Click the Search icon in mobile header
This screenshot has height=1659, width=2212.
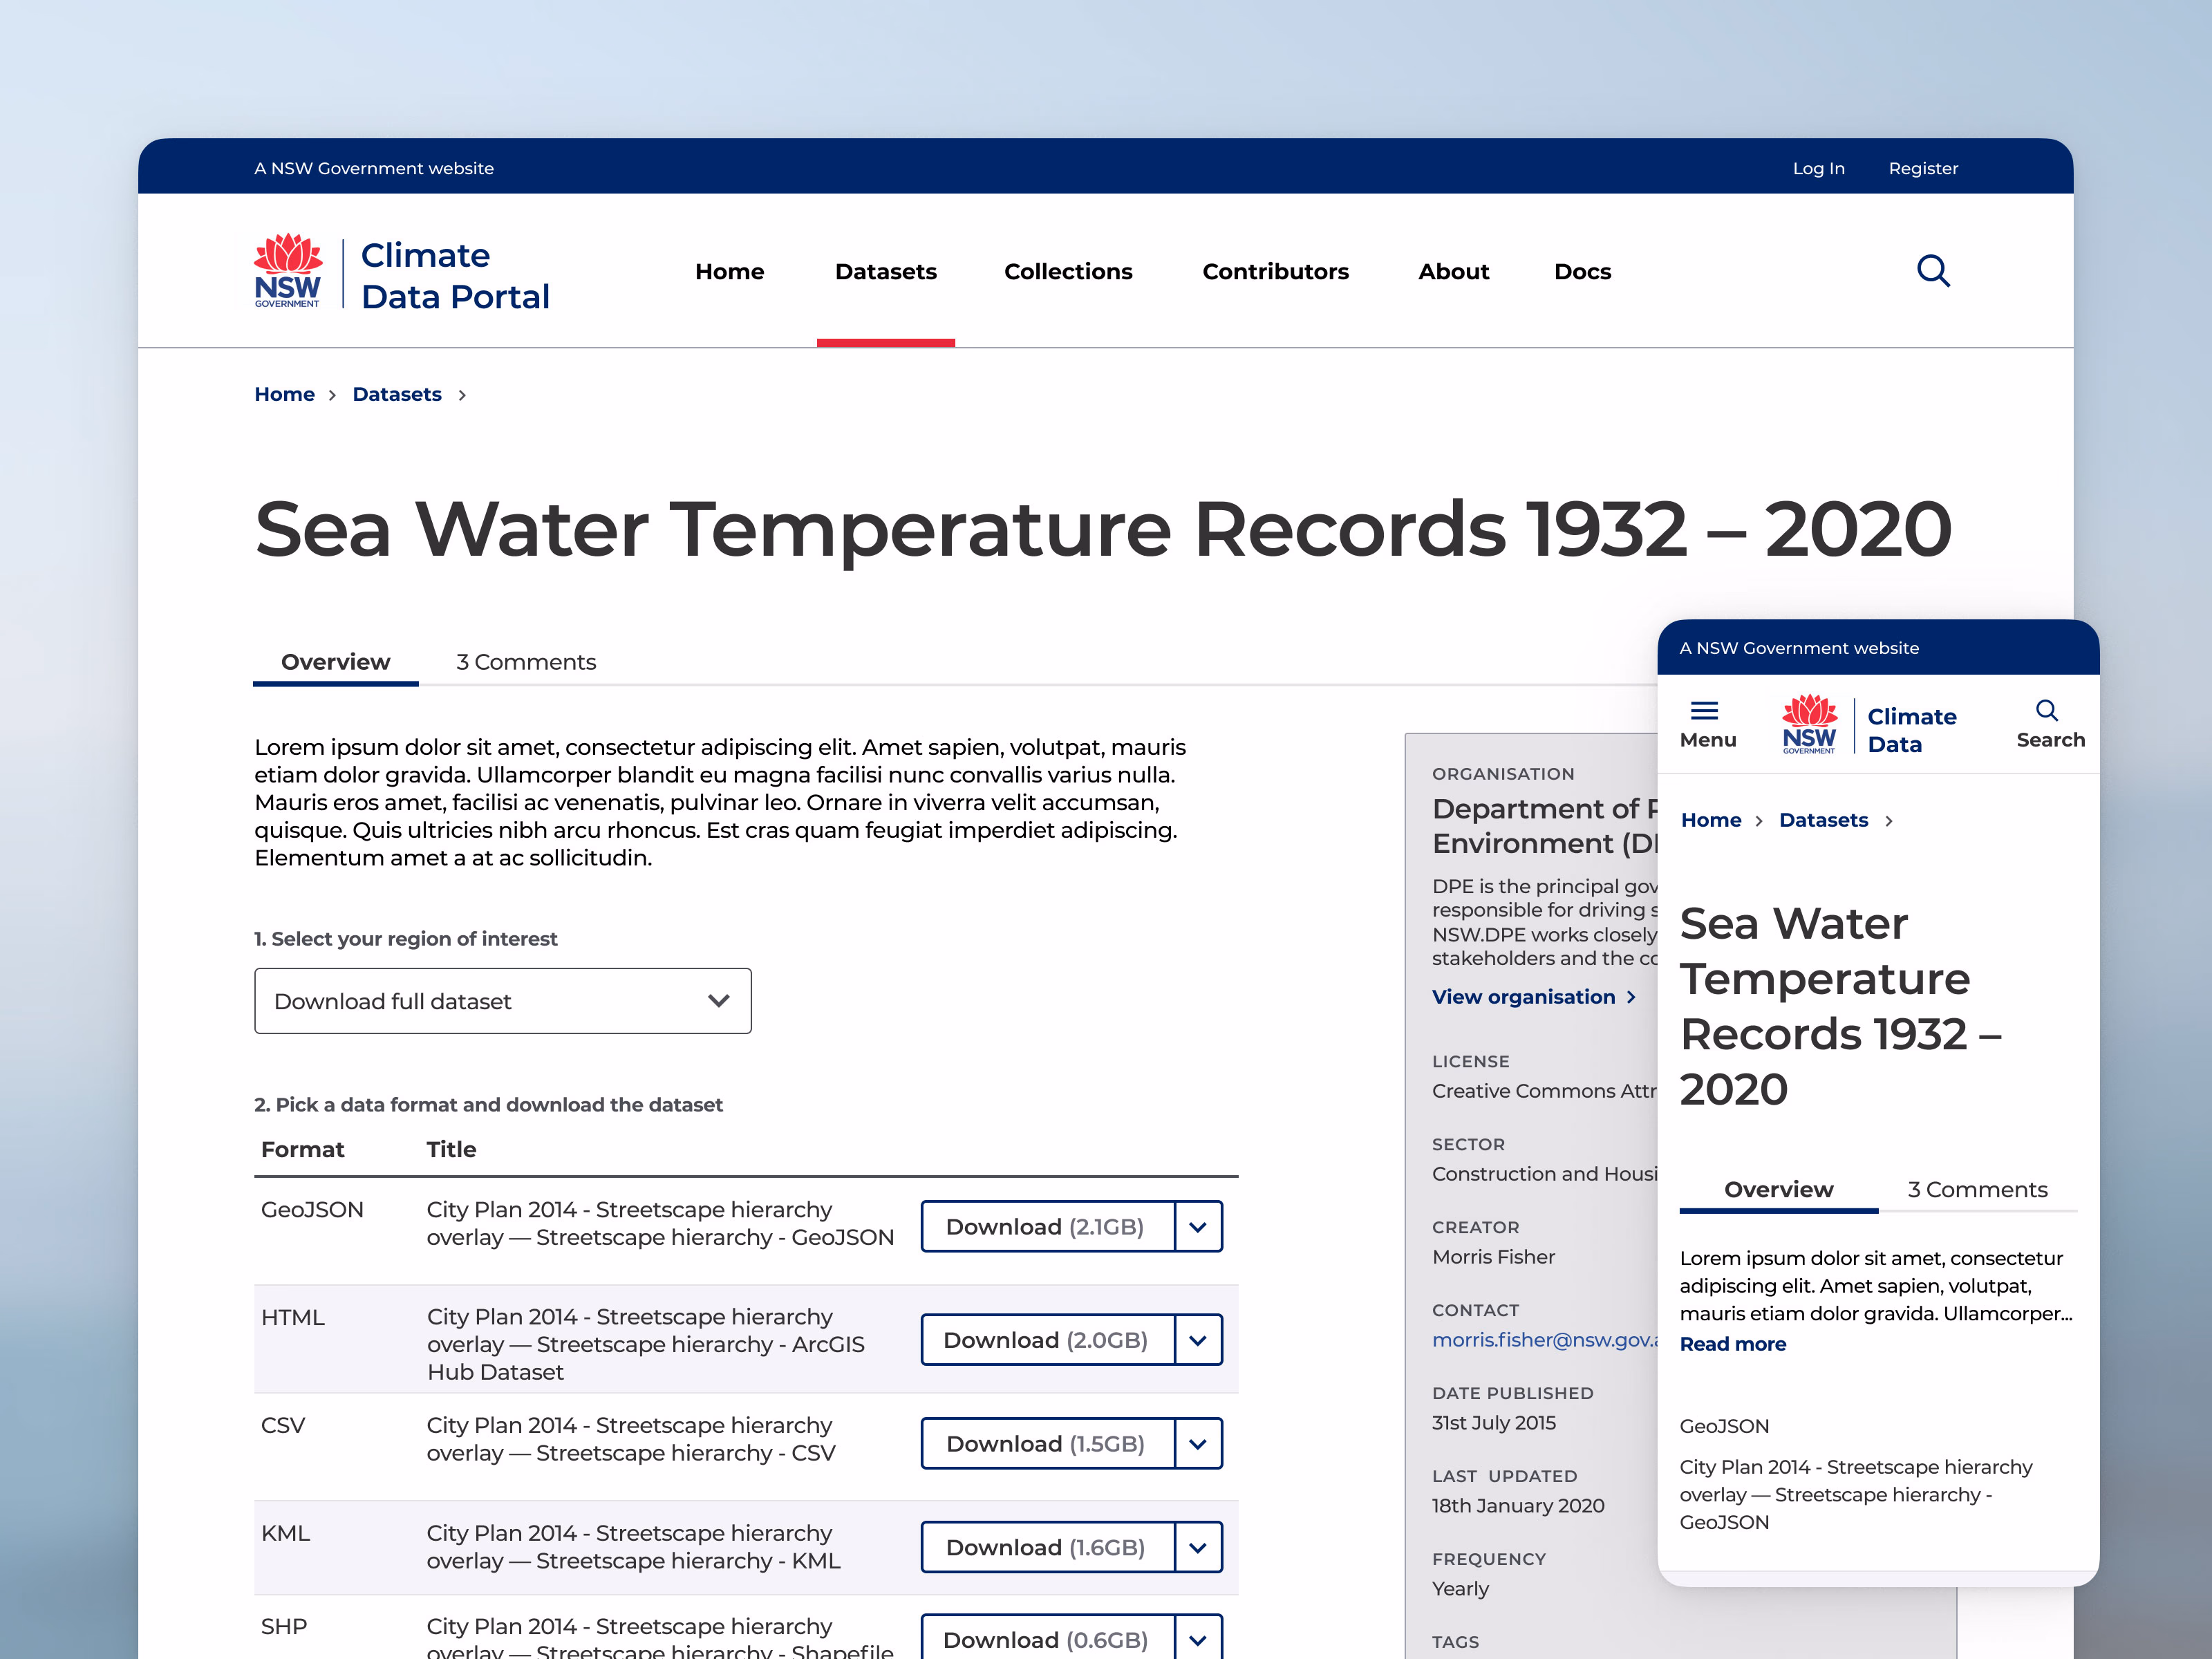coord(2049,722)
